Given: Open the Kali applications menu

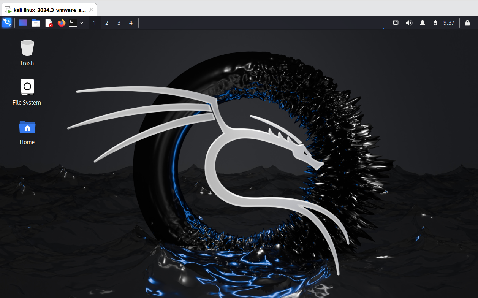Looking at the screenshot, I should (x=7, y=23).
